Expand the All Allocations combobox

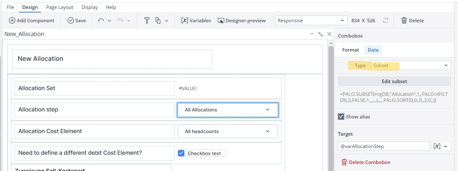[228, 110]
